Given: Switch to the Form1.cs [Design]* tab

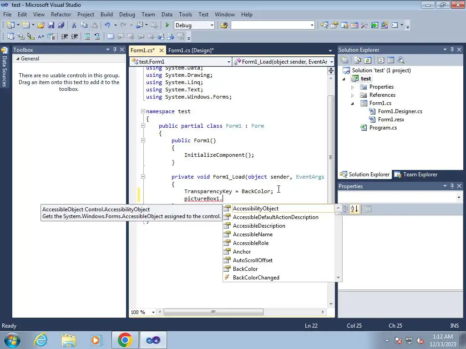Looking at the screenshot, I should pos(191,50).
